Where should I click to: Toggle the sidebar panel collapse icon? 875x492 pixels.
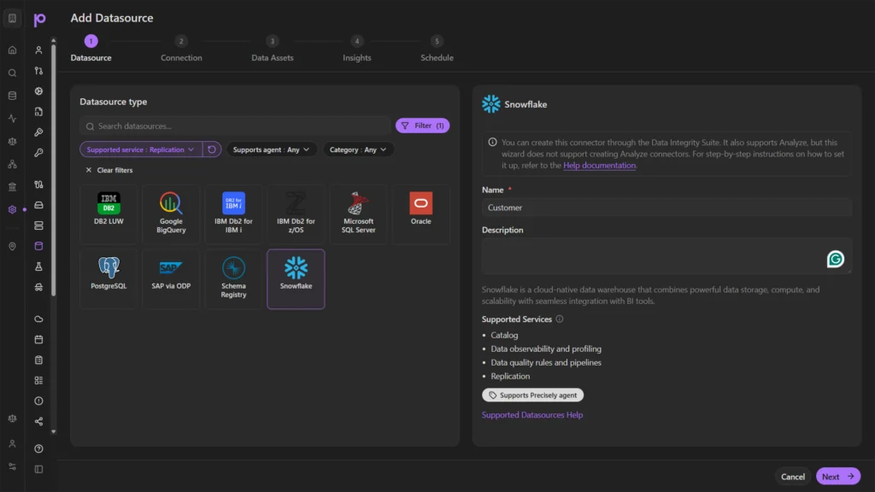(x=38, y=469)
